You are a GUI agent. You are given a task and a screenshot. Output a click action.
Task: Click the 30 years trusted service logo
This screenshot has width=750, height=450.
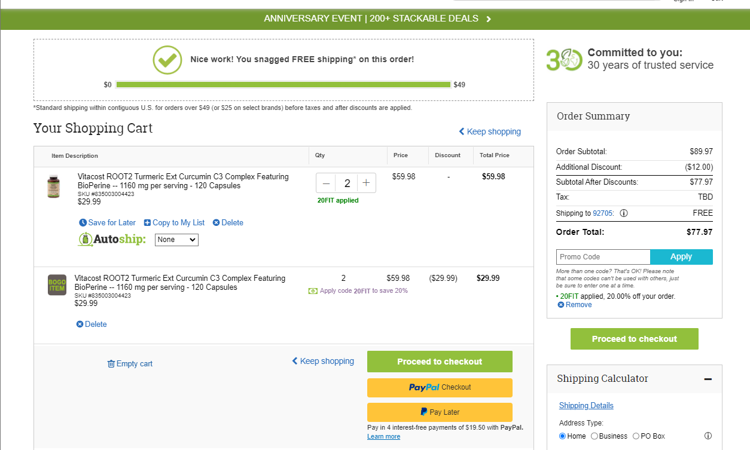point(564,60)
